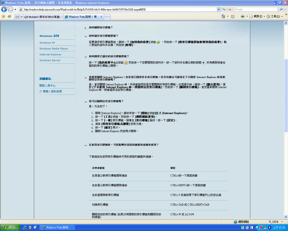Click the Google search box
Screen dimensions: 288x231
point(256,9)
